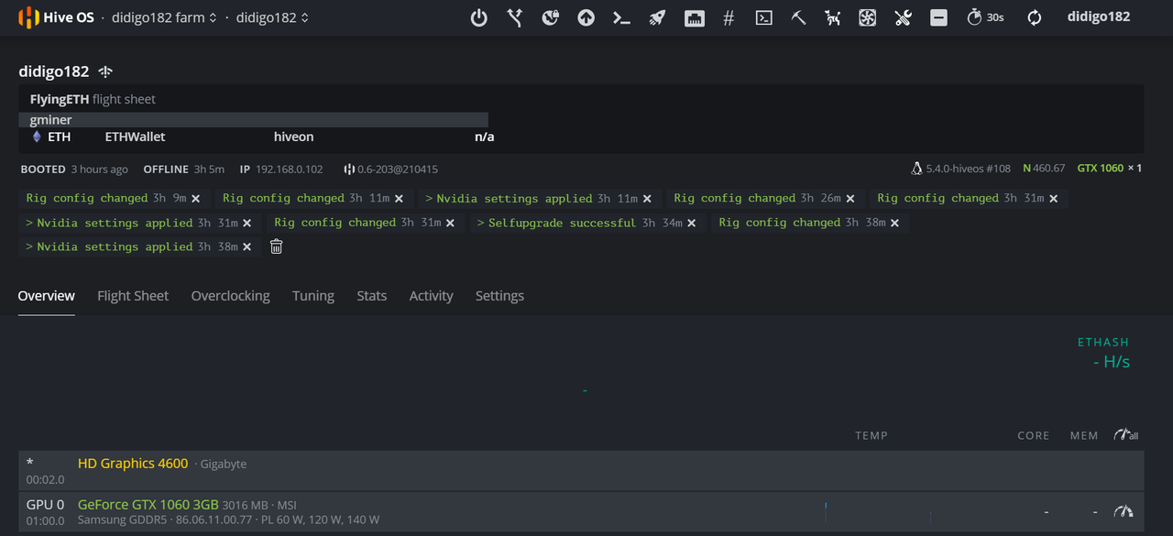This screenshot has height=536, width=1173.
Task: Dismiss the Nvidia settings applied 3h 11m message
Action: click(x=647, y=199)
